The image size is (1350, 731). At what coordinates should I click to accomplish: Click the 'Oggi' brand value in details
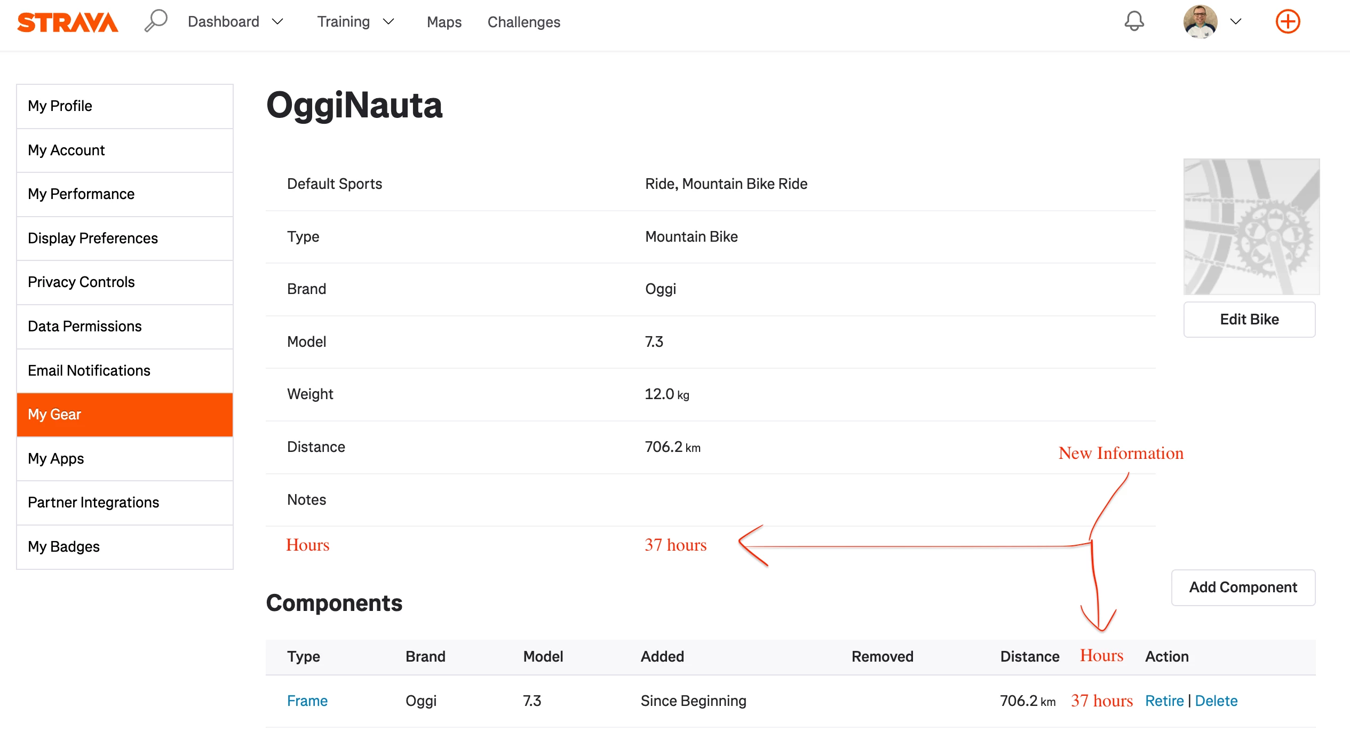click(x=661, y=289)
